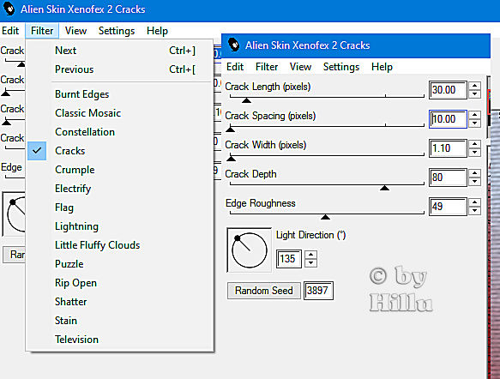
Task: Open Help menu in the front Cracks window
Action: pyautogui.click(x=382, y=67)
